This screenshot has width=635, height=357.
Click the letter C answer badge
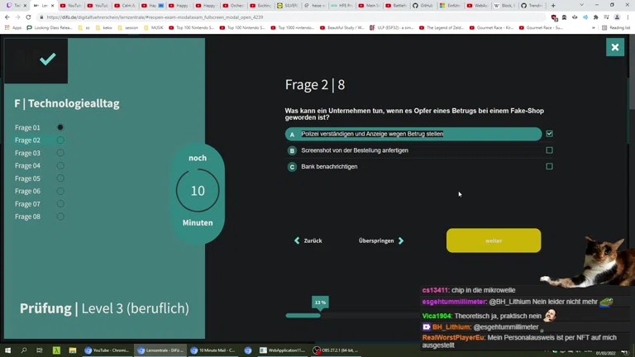pos(292,166)
